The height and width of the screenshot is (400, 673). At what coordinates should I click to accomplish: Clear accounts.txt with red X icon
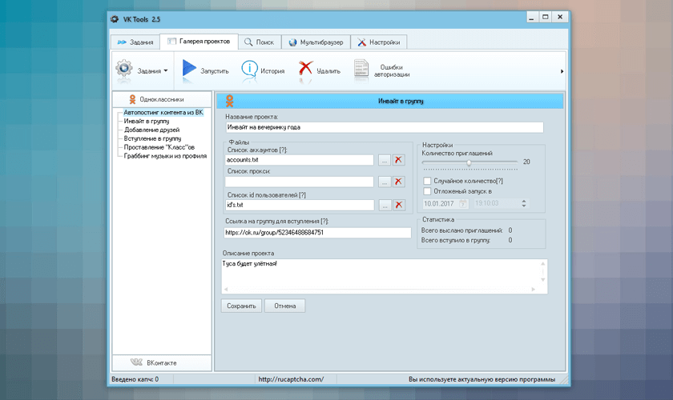tap(398, 160)
